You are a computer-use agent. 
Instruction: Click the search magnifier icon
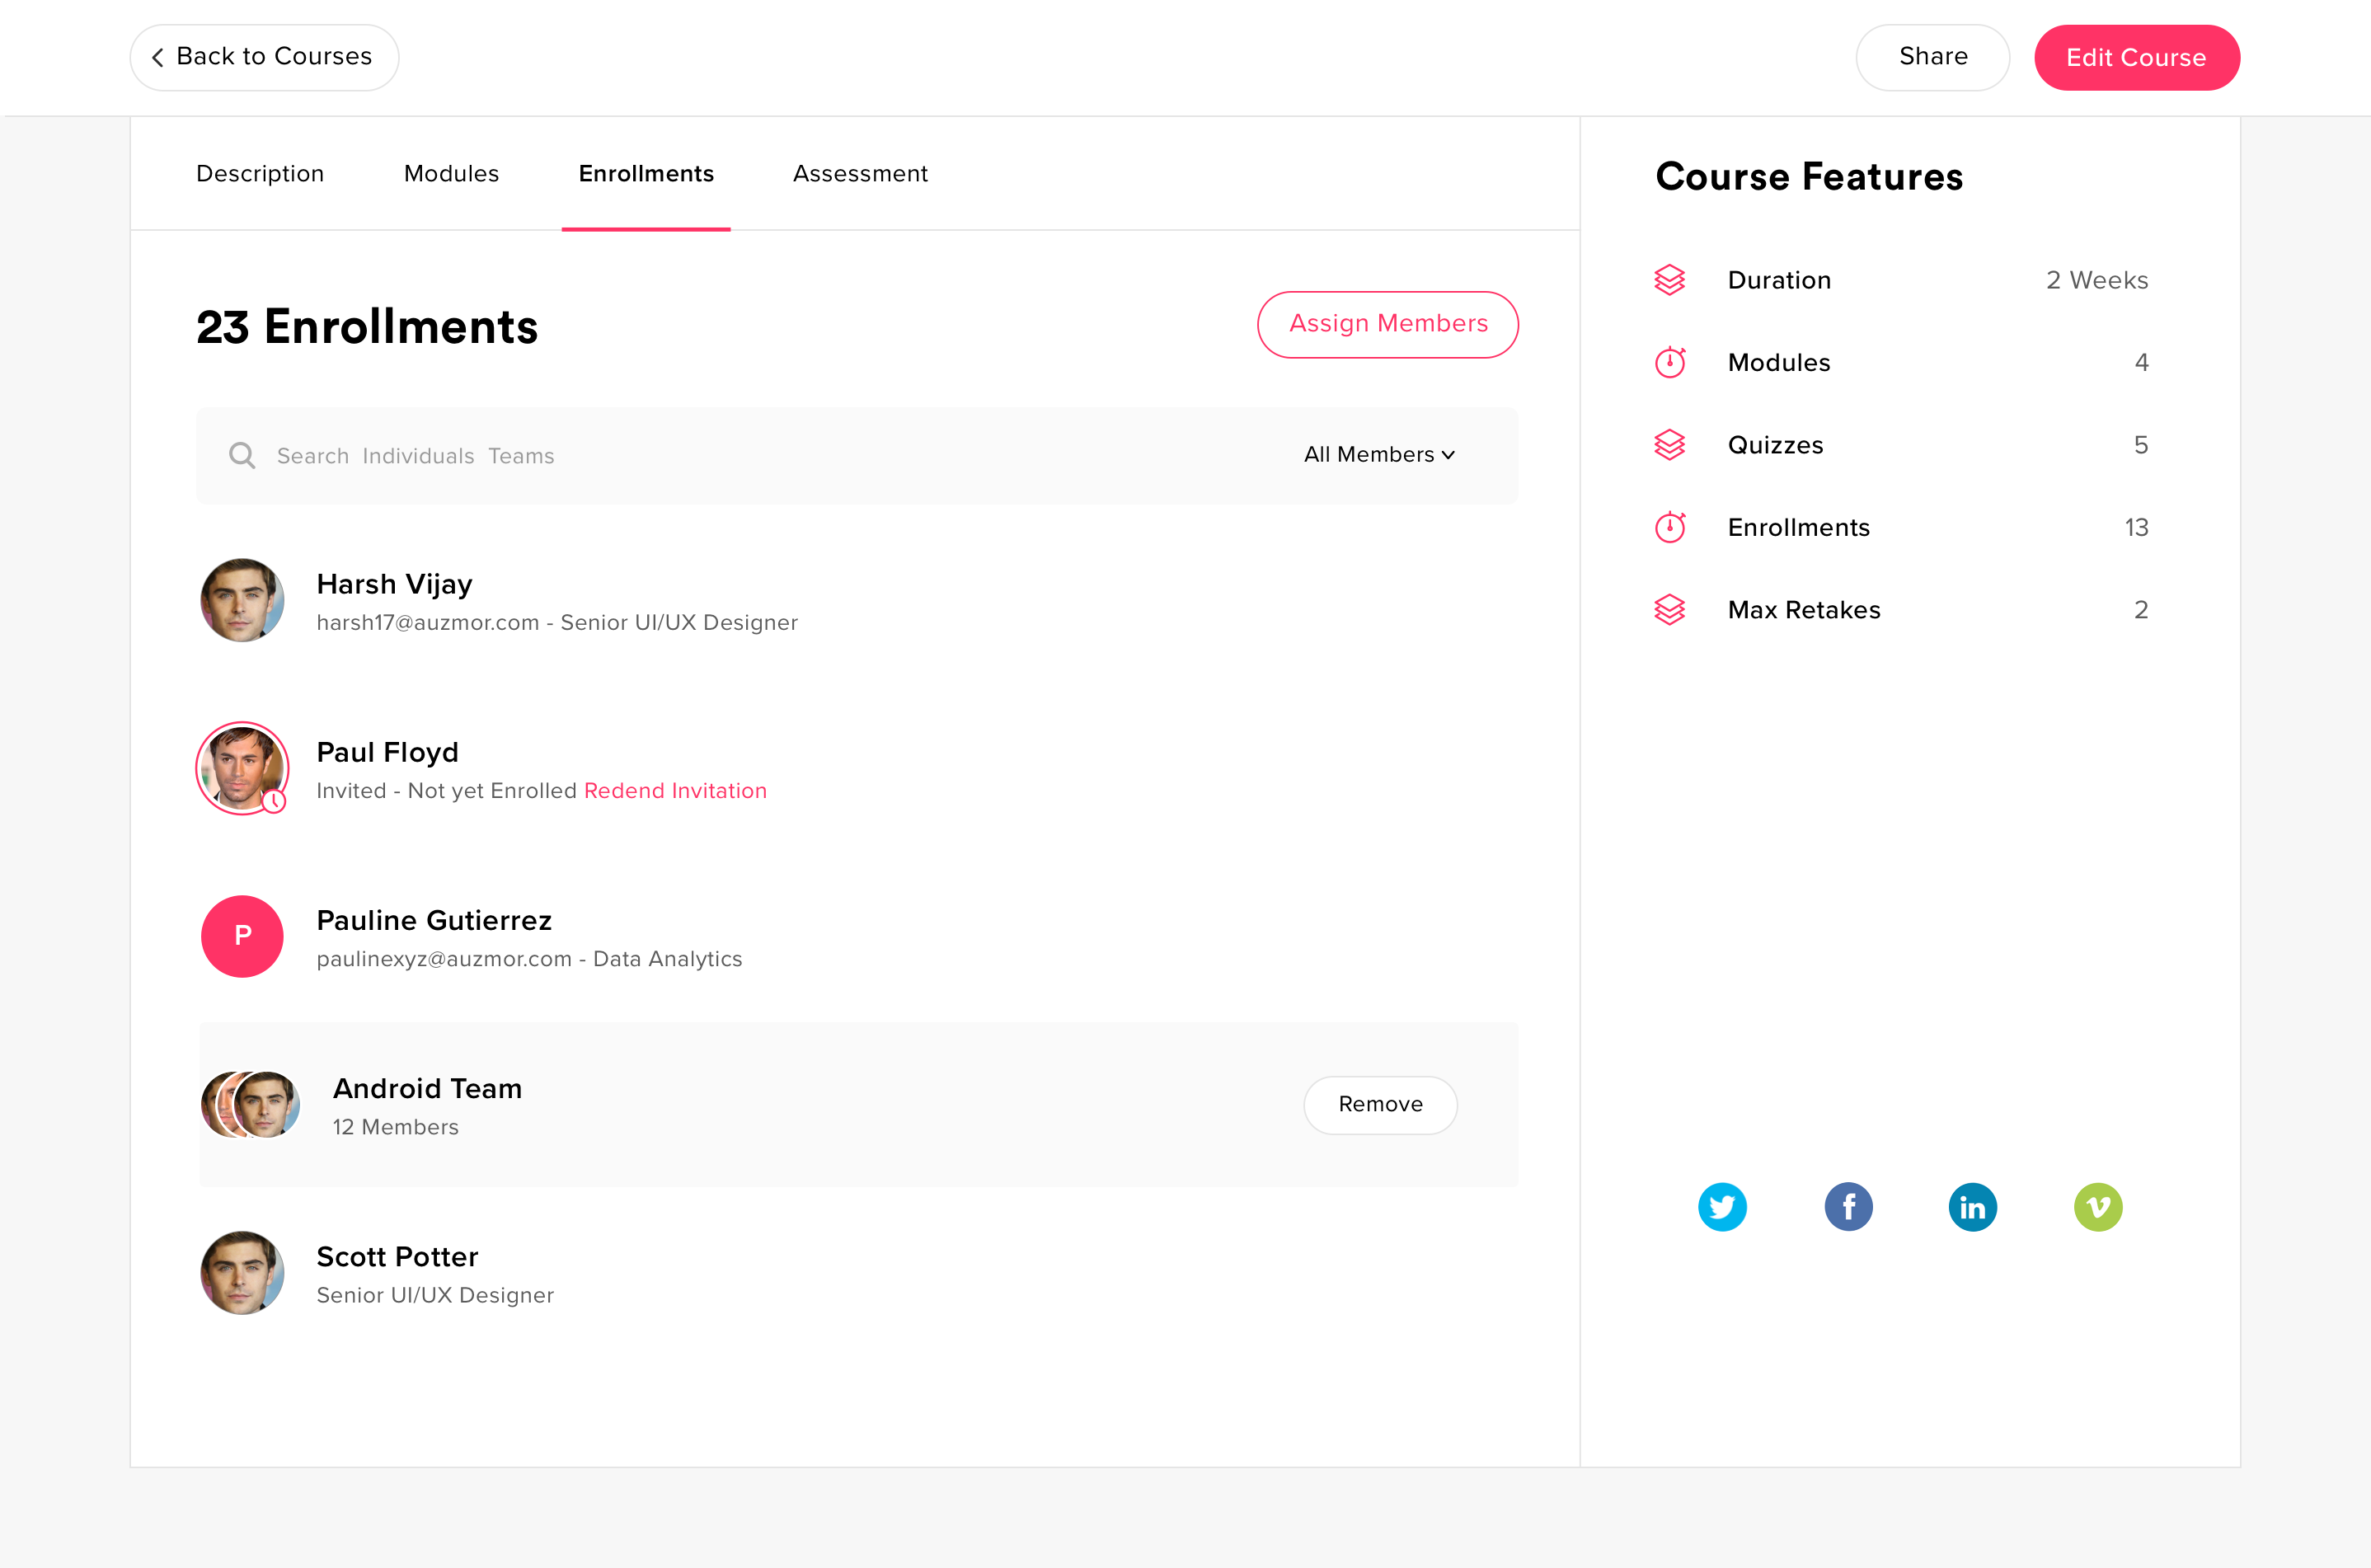click(x=242, y=456)
